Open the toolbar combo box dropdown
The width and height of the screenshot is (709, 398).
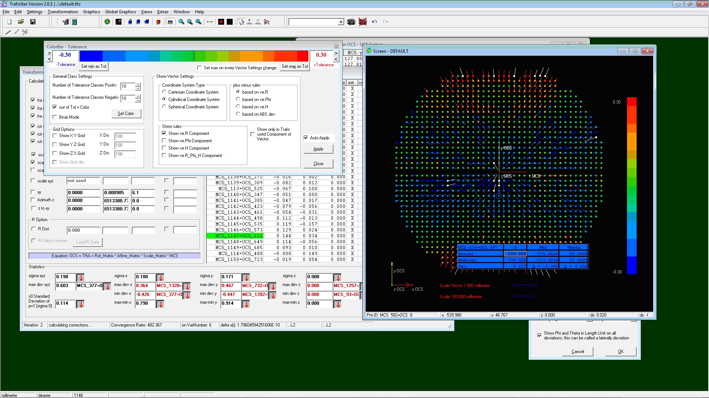click(x=341, y=22)
